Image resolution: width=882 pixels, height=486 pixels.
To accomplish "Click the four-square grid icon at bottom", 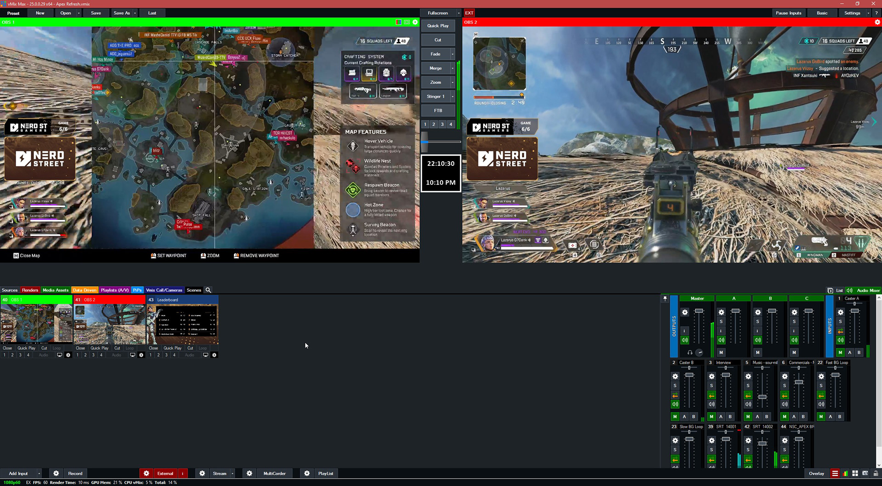I will pos(855,474).
